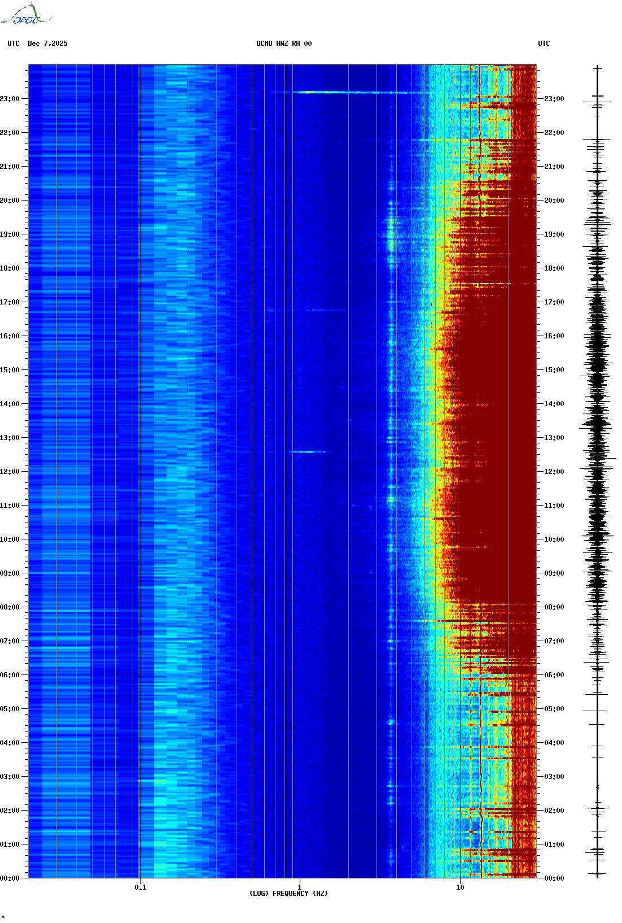622x923 pixels.
Task: Click the seismogram waveform trace on the right
Action: pyautogui.click(x=597, y=472)
